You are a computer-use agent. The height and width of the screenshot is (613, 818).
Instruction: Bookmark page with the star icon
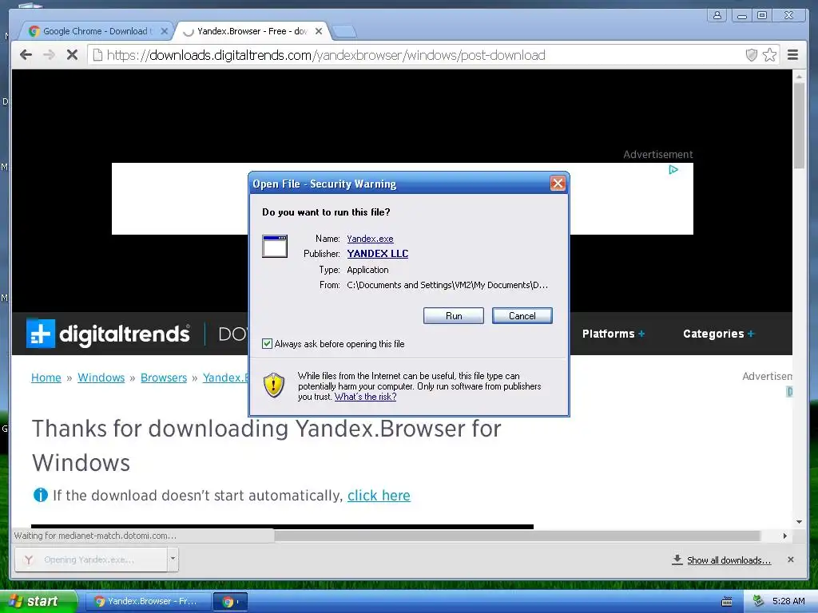(769, 55)
